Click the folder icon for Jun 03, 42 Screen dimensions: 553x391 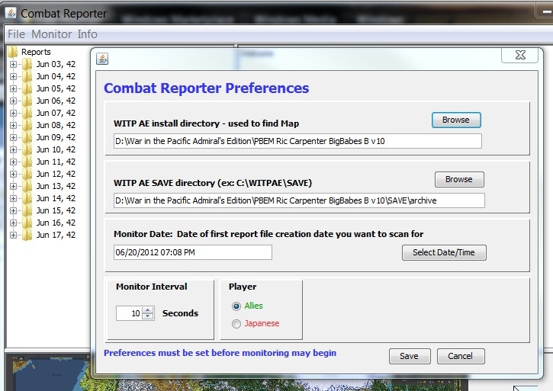(27, 64)
